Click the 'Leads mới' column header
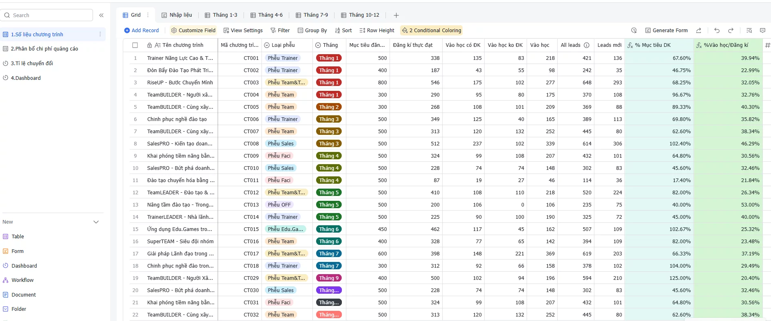771x321 pixels. pyautogui.click(x=609, y=45)
